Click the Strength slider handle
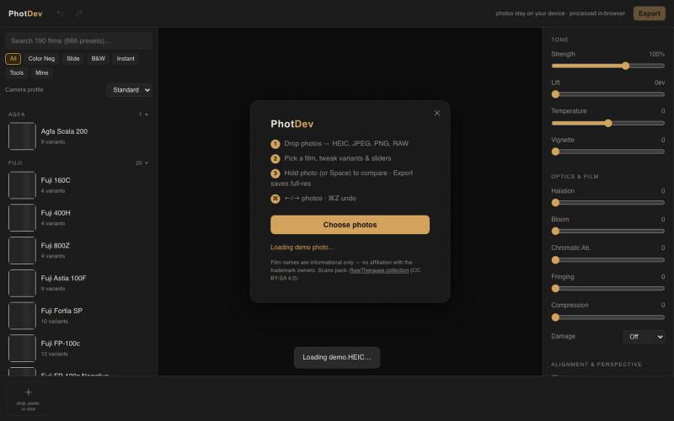 pyautogui.click(x=626, y=66)
